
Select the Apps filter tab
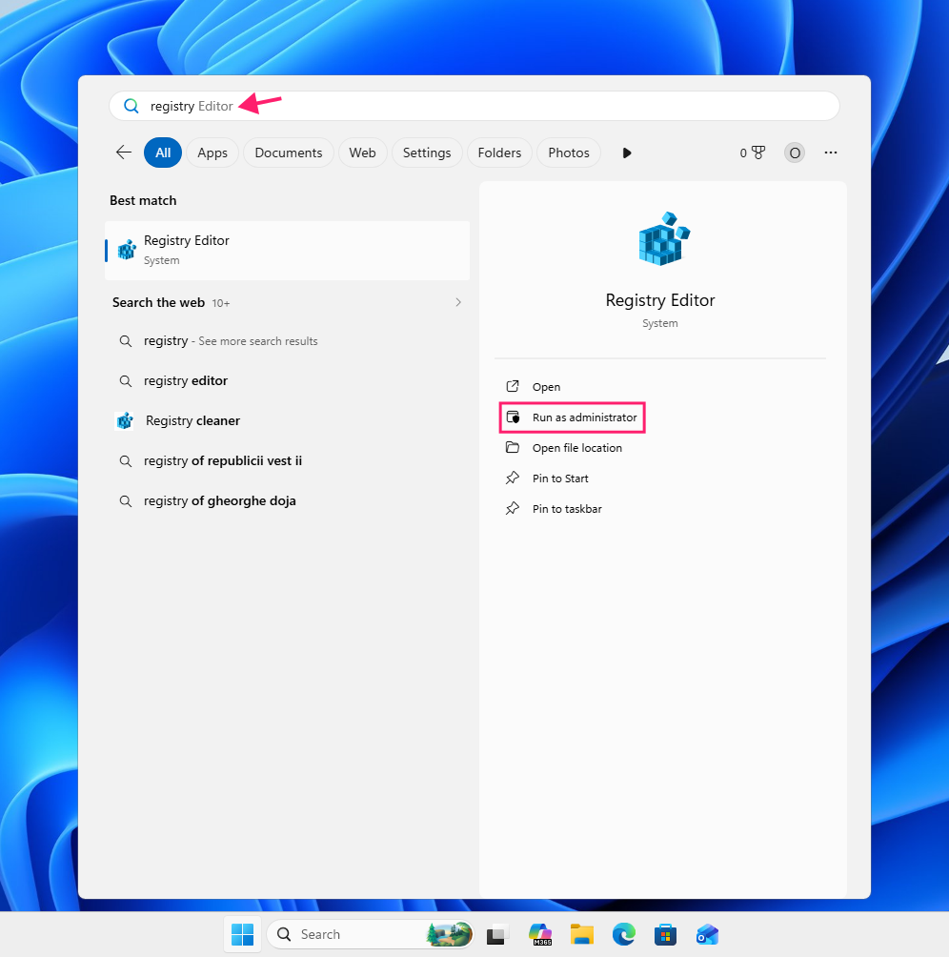pyautogui.click(x=212, y=153)
